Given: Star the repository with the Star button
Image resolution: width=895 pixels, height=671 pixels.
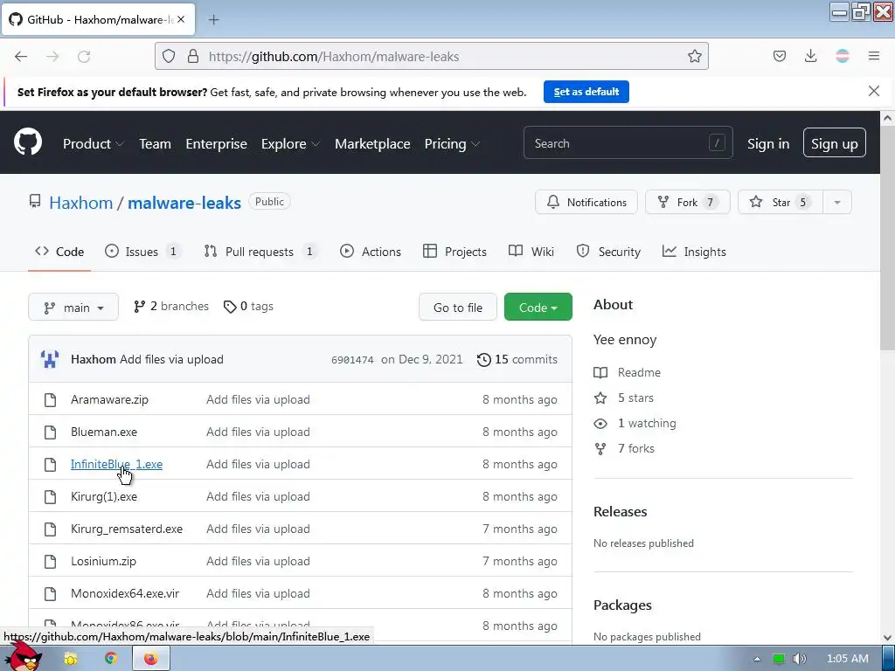Looking at the screenshot, I should (x=781, y=202).
